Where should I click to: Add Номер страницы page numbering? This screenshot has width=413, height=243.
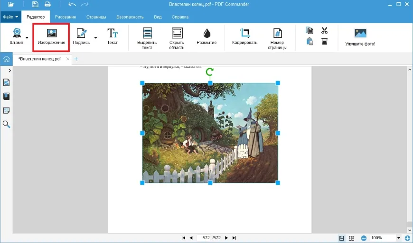click(x=277, y=38)
